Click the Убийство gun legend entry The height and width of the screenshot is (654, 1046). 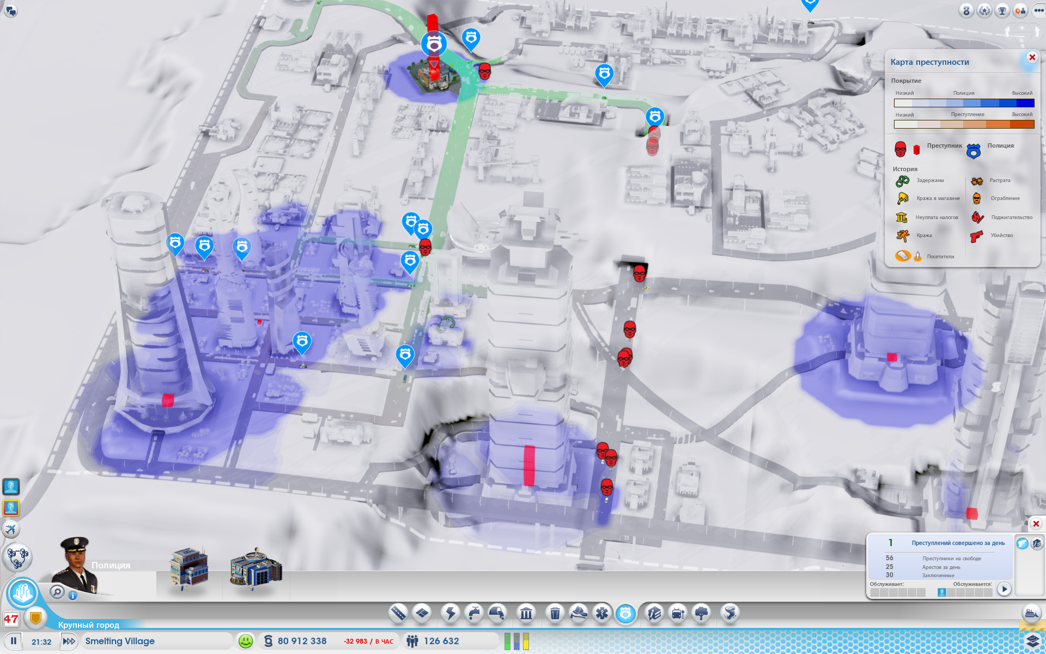[992, 235]
